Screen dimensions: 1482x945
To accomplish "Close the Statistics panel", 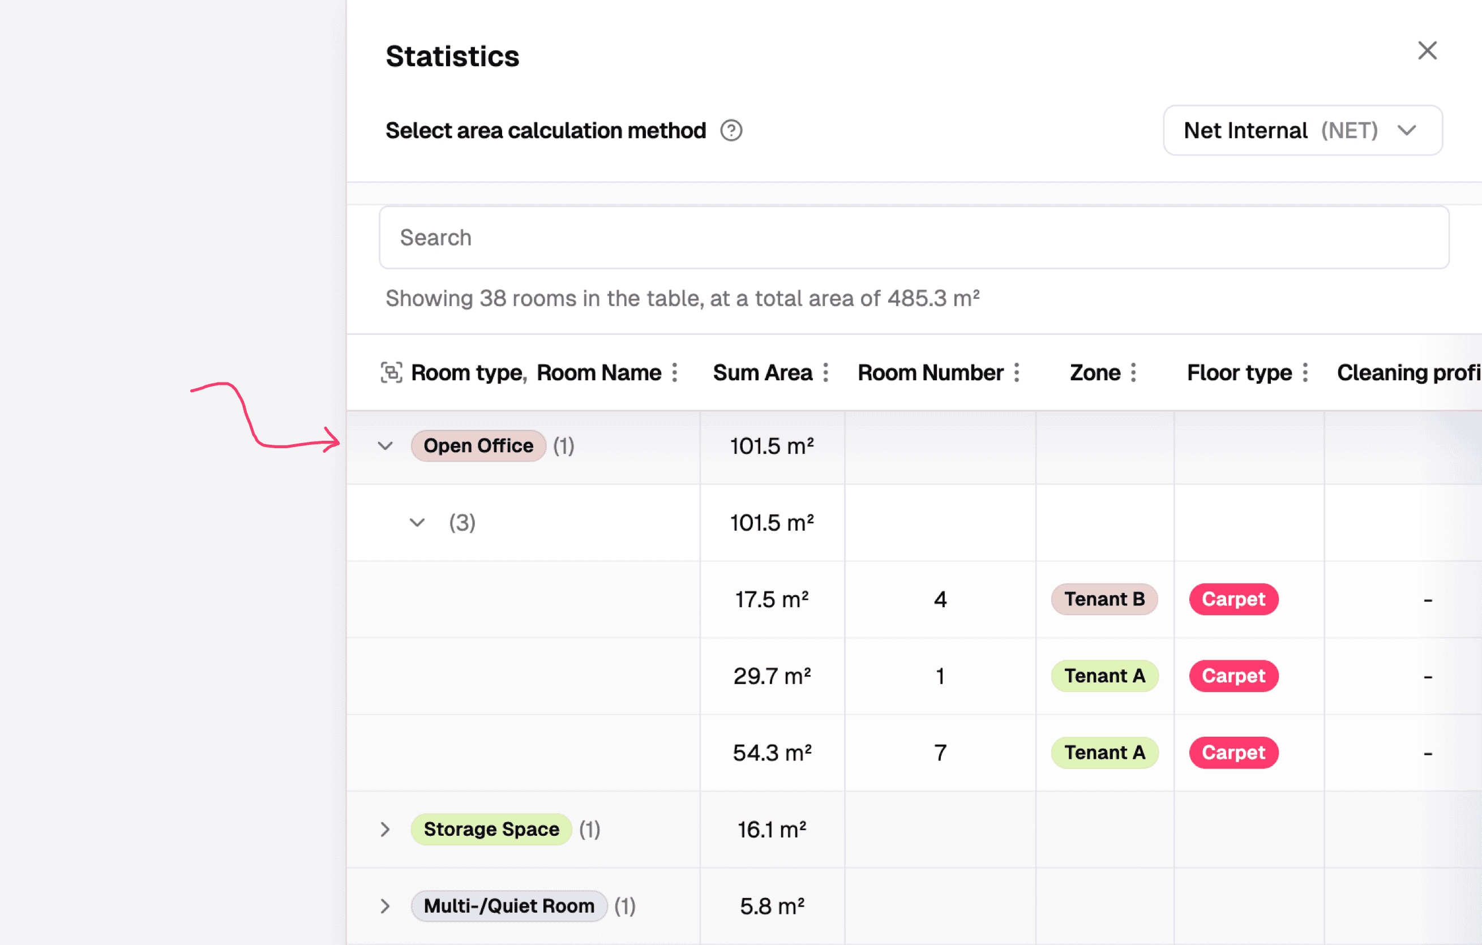I will (1427, 50).
